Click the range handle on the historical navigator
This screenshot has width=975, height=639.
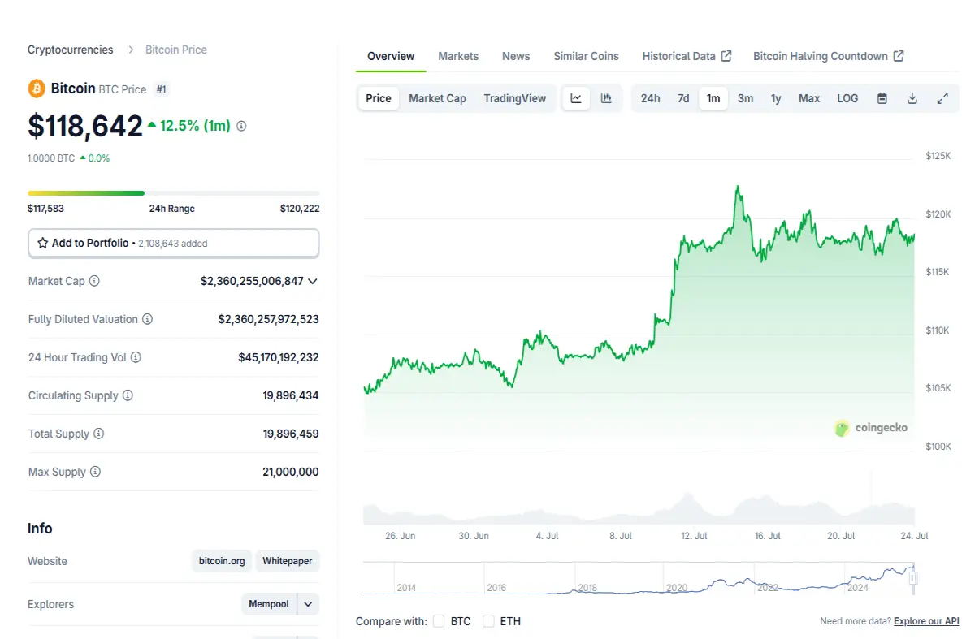(913, 578)
